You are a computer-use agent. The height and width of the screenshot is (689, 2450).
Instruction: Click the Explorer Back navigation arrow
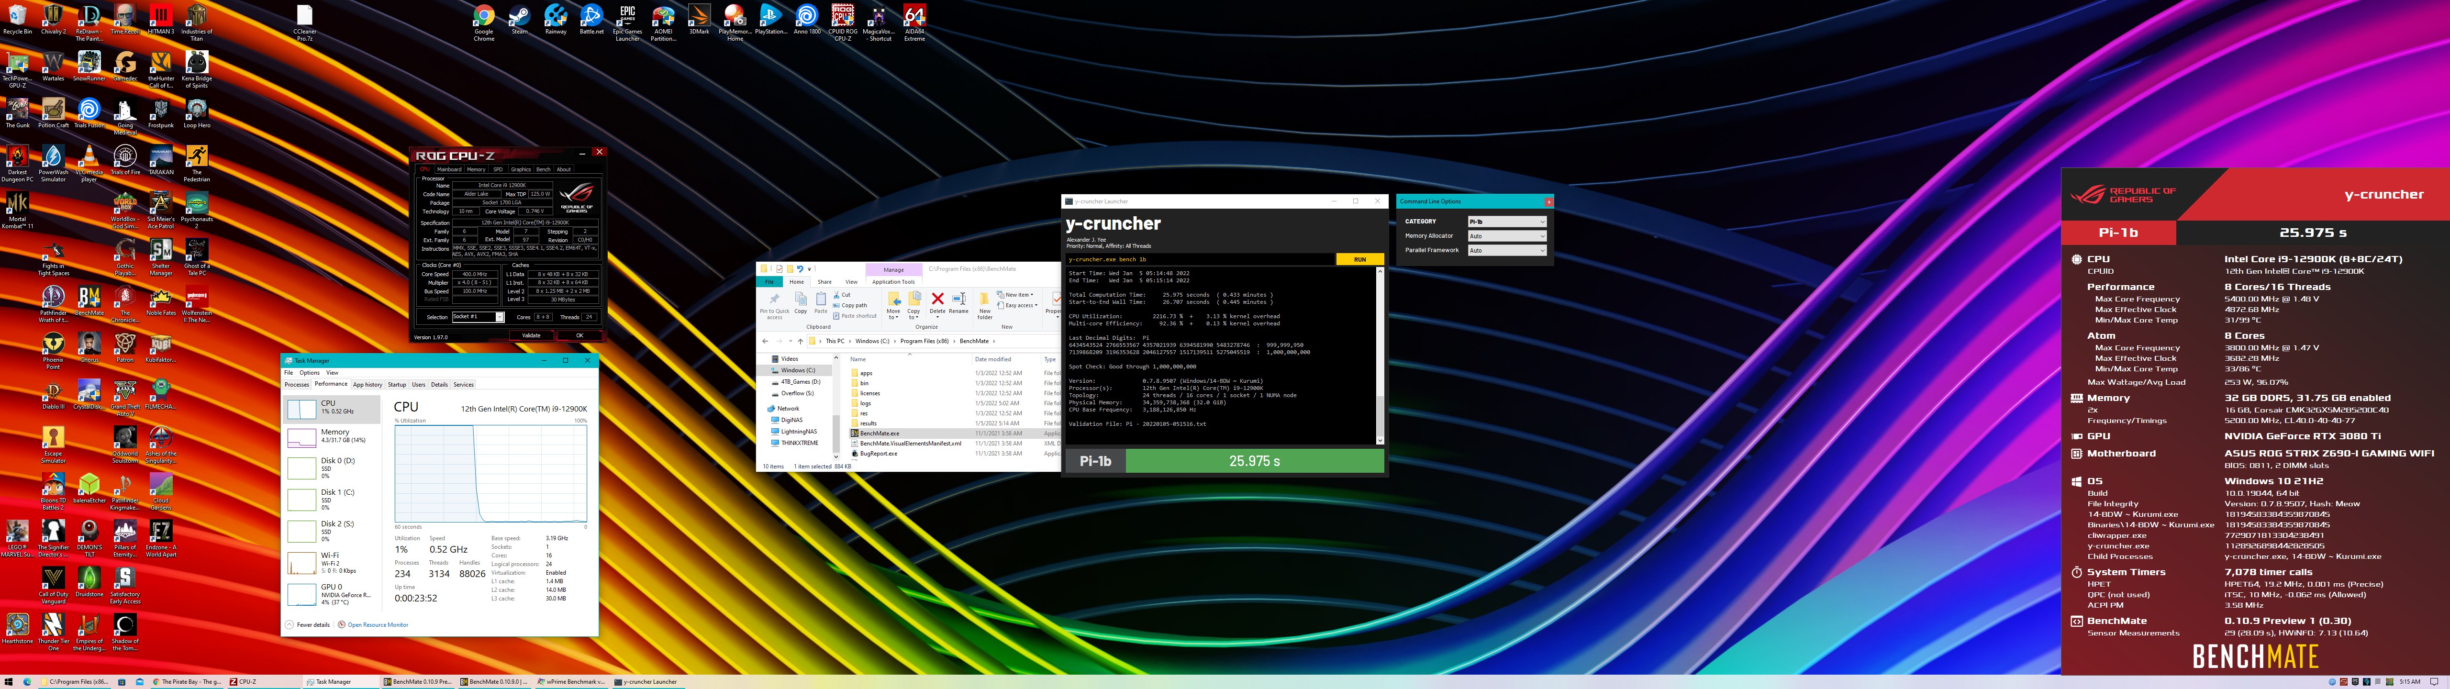(765, 341)
